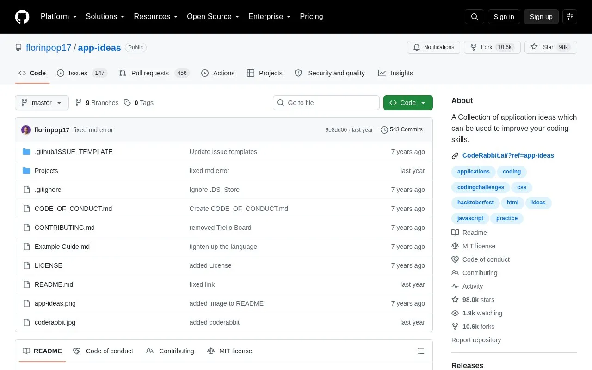Image resolution: width=592 pixels, height=370 pixels.
Task: Click the search magnifier icon
Action: (x=475, y=17)
